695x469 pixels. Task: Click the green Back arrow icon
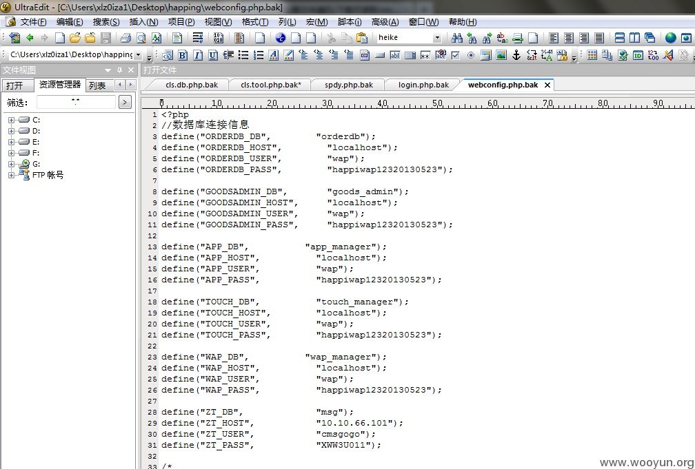[30, 38]
